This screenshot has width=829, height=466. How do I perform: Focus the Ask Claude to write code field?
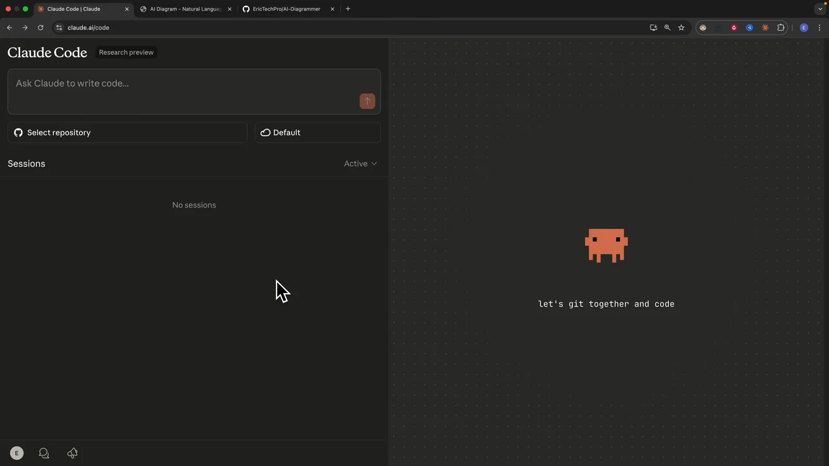[194, 92]
